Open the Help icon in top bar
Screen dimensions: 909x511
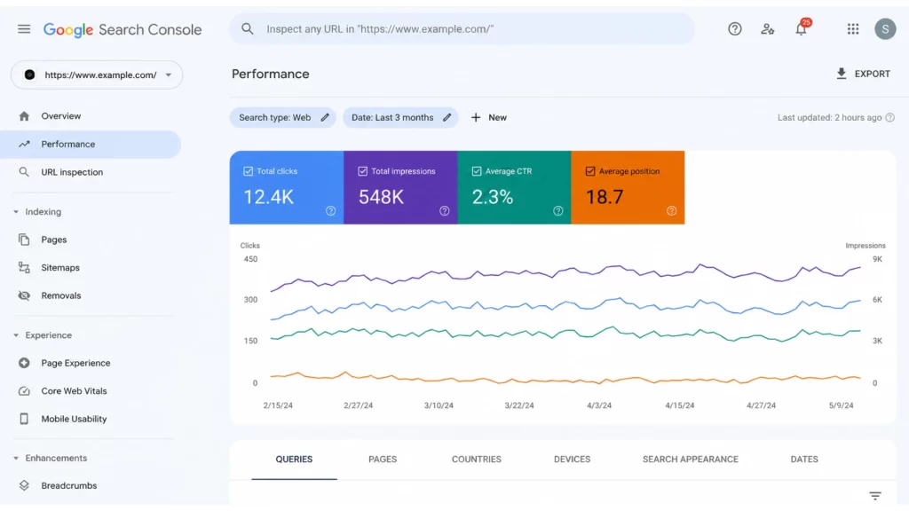(x=734, y=29)
